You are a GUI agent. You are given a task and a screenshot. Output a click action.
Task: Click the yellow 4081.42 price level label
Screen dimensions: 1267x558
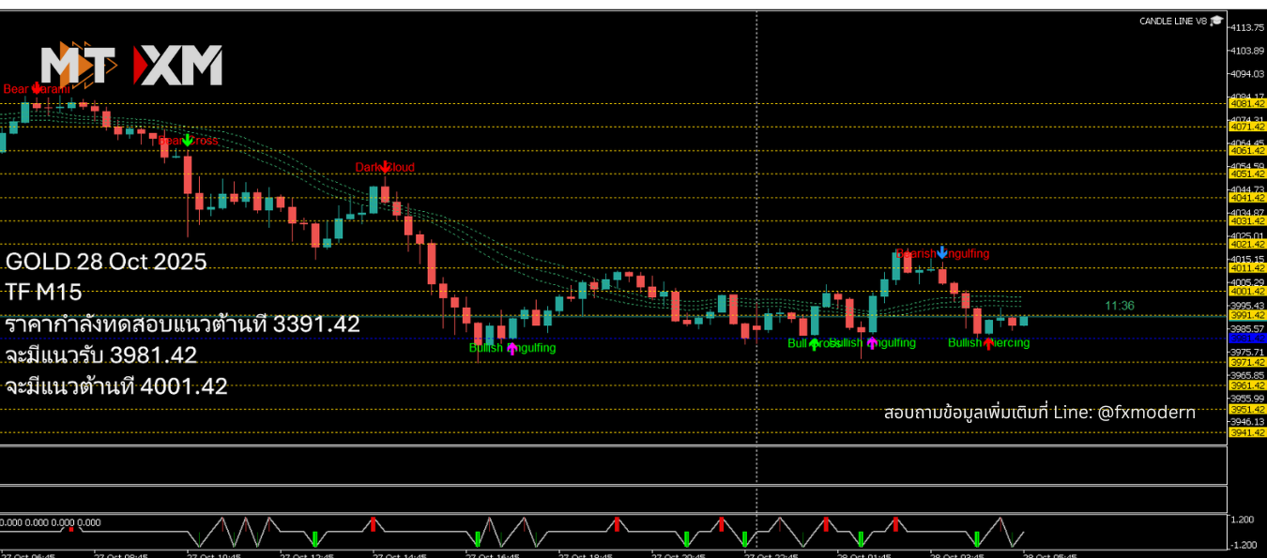1246,103
